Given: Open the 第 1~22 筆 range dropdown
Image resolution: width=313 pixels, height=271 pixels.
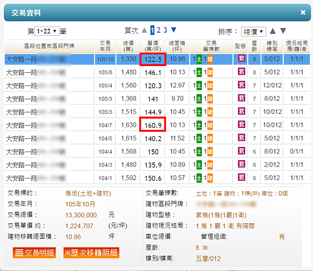Looking at the screenshot, I should coord(46,31).
